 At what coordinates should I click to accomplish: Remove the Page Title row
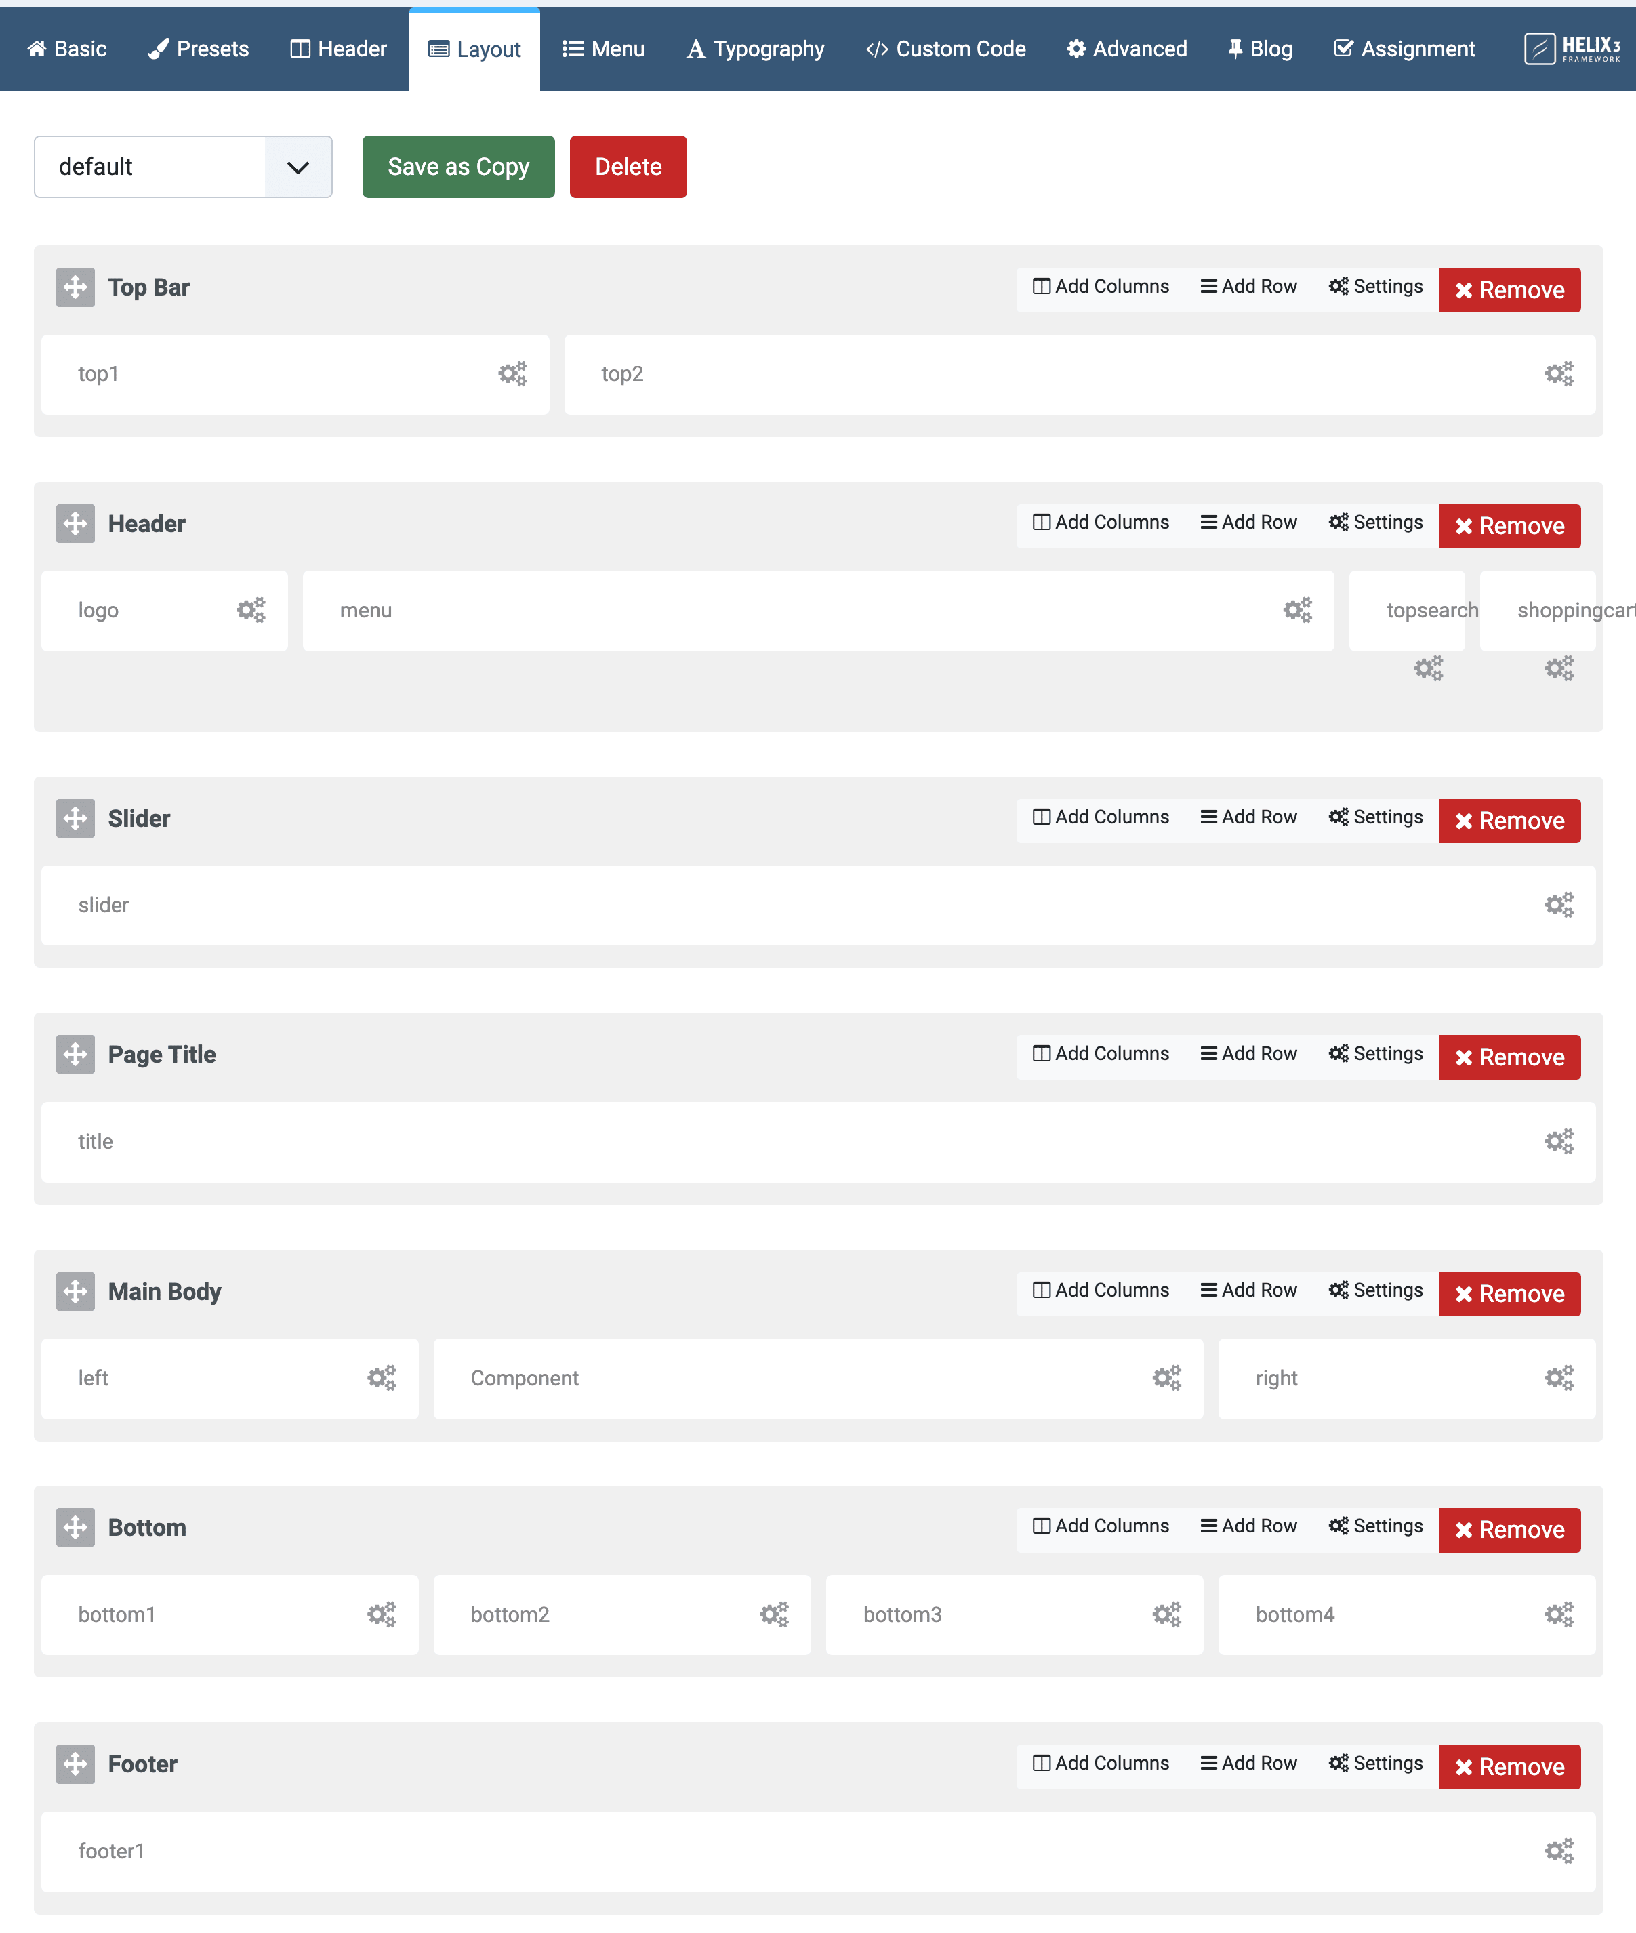(x=1509, y=1057)
